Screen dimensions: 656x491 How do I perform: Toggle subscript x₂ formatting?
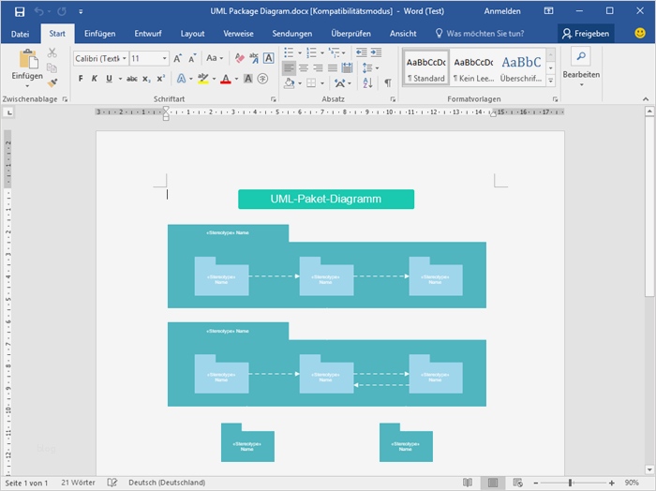[x=146, y=79]
